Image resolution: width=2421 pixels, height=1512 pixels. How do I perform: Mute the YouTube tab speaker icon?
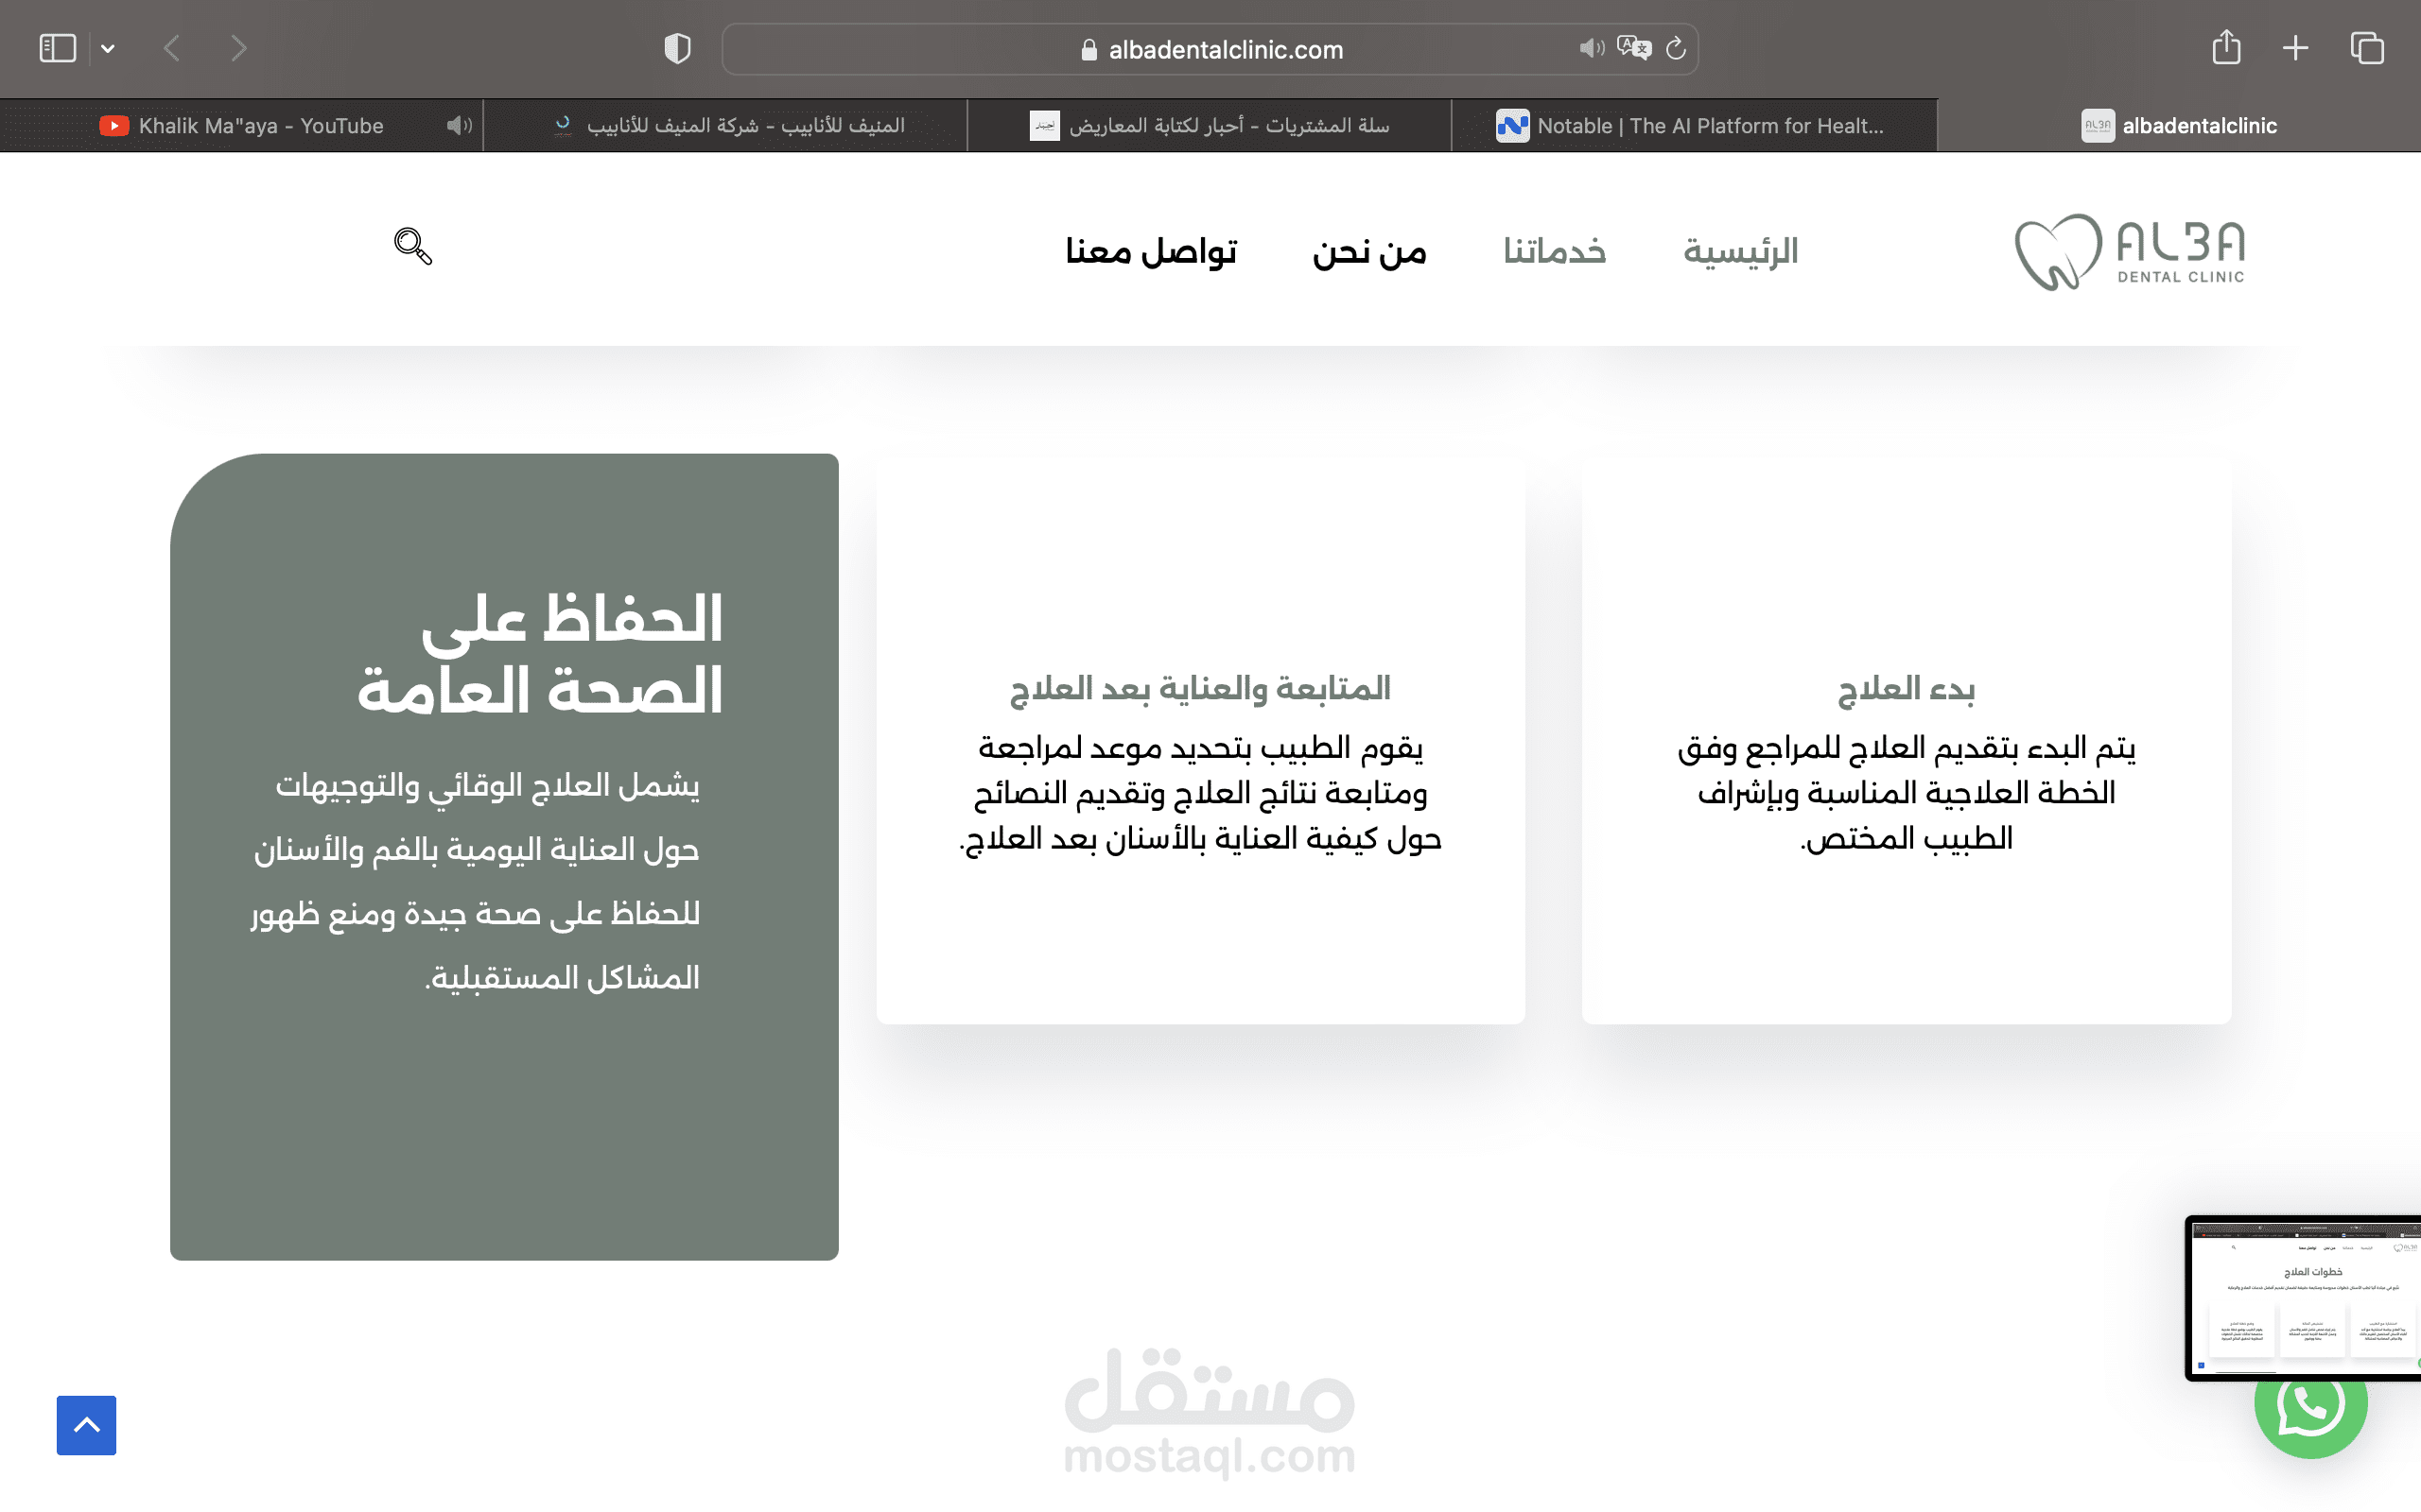(x=460, y=126)
